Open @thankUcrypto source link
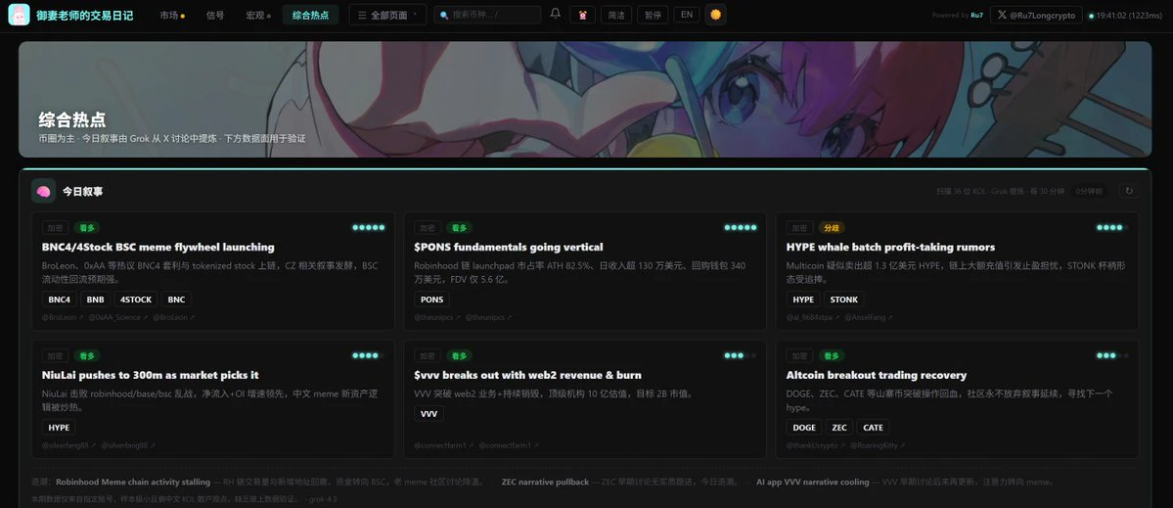 tap(815, 445)
